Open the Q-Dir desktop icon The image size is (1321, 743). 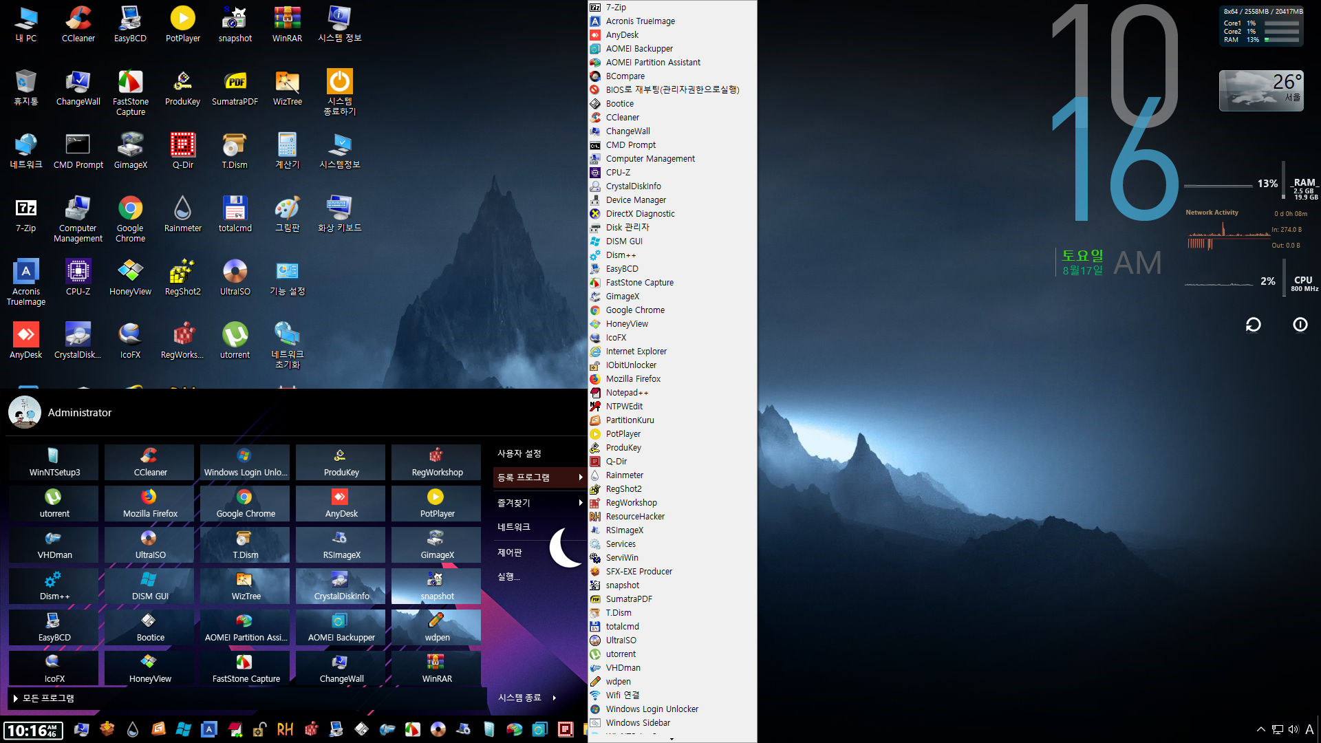point(183,151)
